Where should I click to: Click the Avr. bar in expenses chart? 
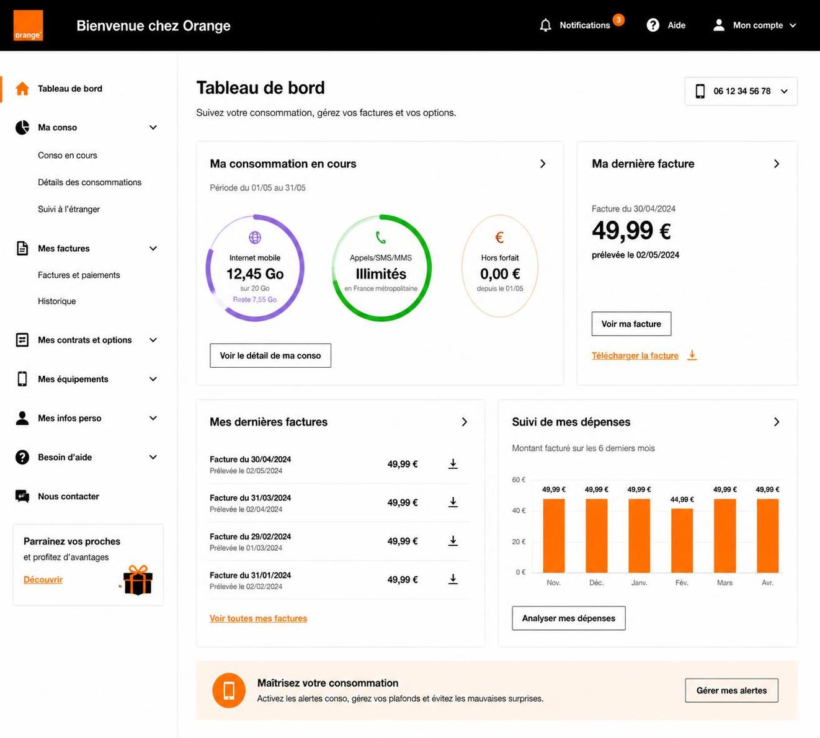coord(768,536)
